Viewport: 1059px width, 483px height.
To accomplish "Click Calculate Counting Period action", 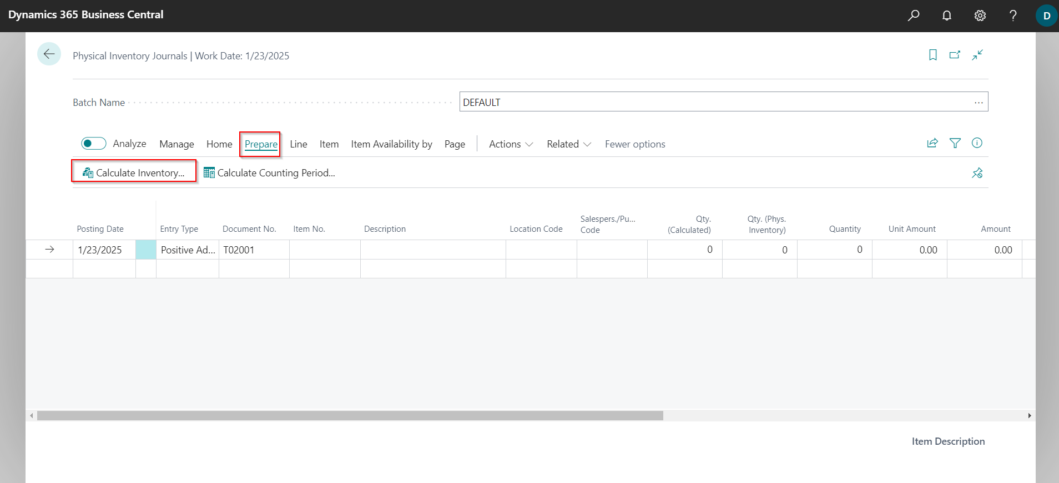I will point(269,173).
